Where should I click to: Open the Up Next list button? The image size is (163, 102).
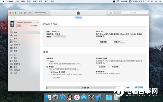click(111, 13)
